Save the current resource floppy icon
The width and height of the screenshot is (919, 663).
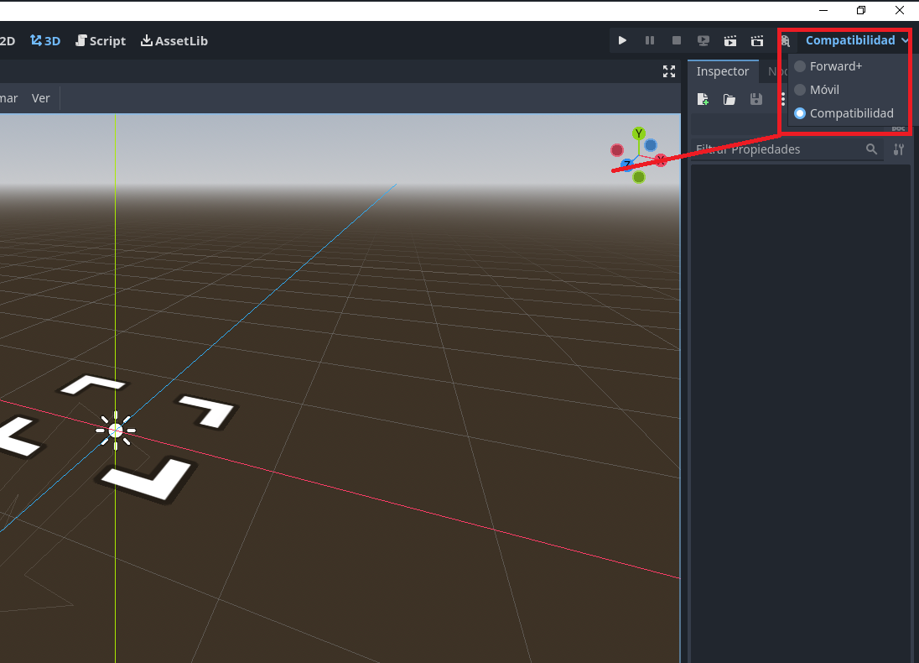point(756,99)
